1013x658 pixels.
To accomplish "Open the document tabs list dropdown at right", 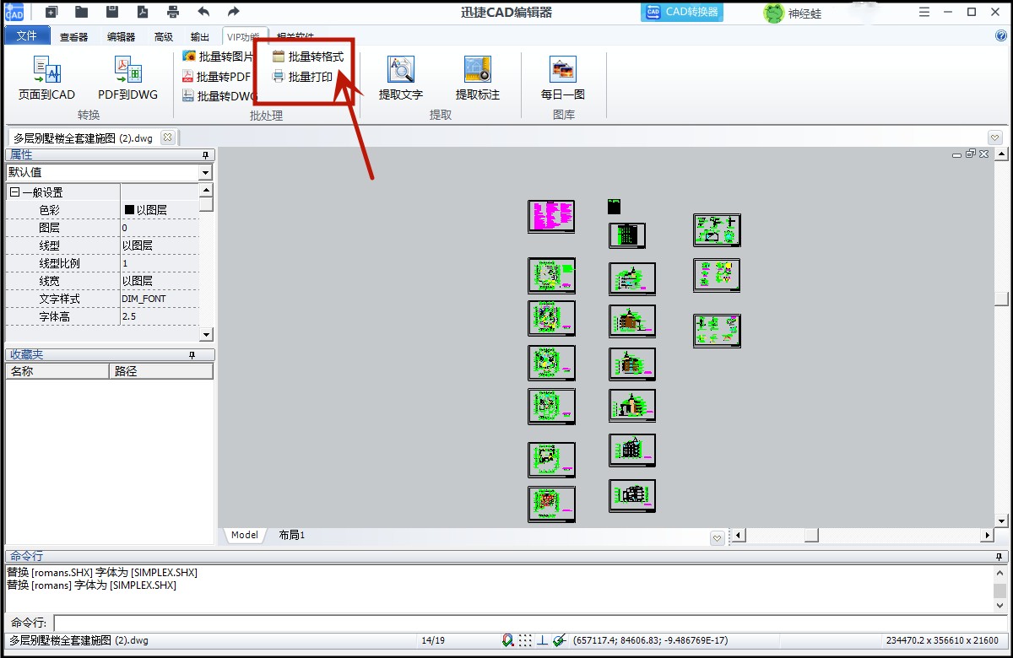I will (994, 138).
